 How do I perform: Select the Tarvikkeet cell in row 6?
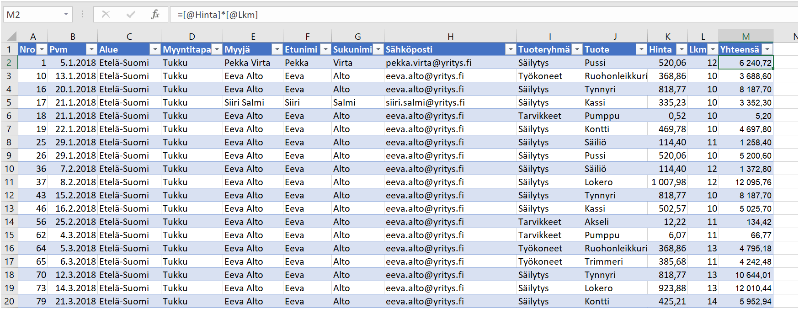tap(550, 116)
